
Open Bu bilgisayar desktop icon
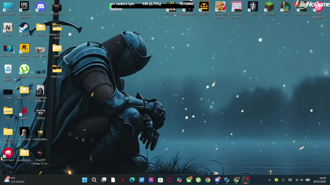point(8,8)
